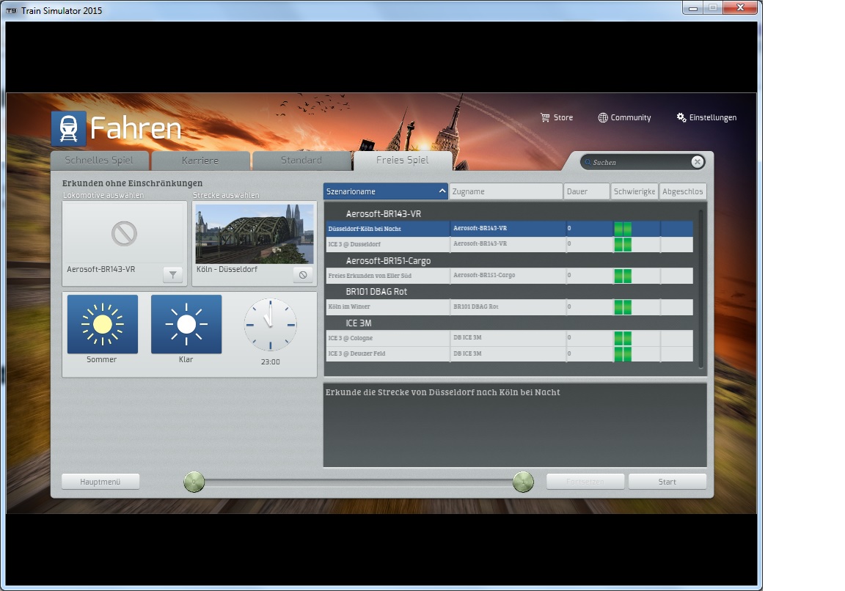Collapse the ICE 3M group header

tap(359, 323)
